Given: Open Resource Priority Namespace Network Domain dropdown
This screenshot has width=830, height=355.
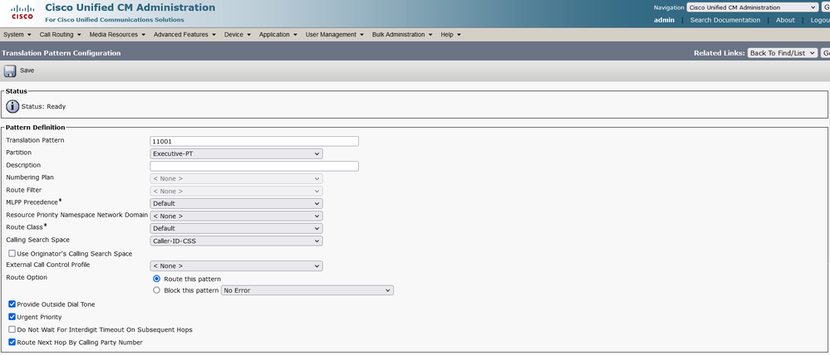Looking at the screenshot, I should pyautogui.click(x=237, y=216).
